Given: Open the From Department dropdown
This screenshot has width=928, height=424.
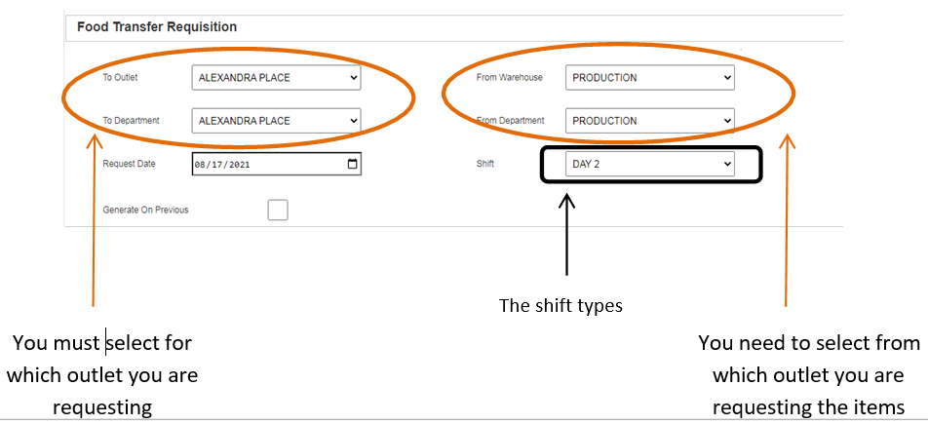Looking at the screenshot, I should tap(649, 121).
